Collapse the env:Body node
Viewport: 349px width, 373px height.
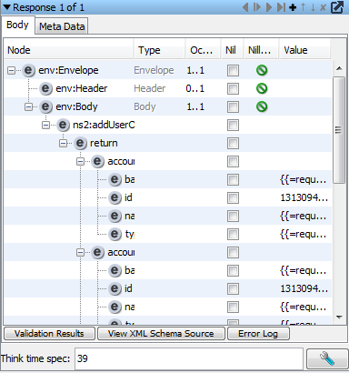click(28, 107)
